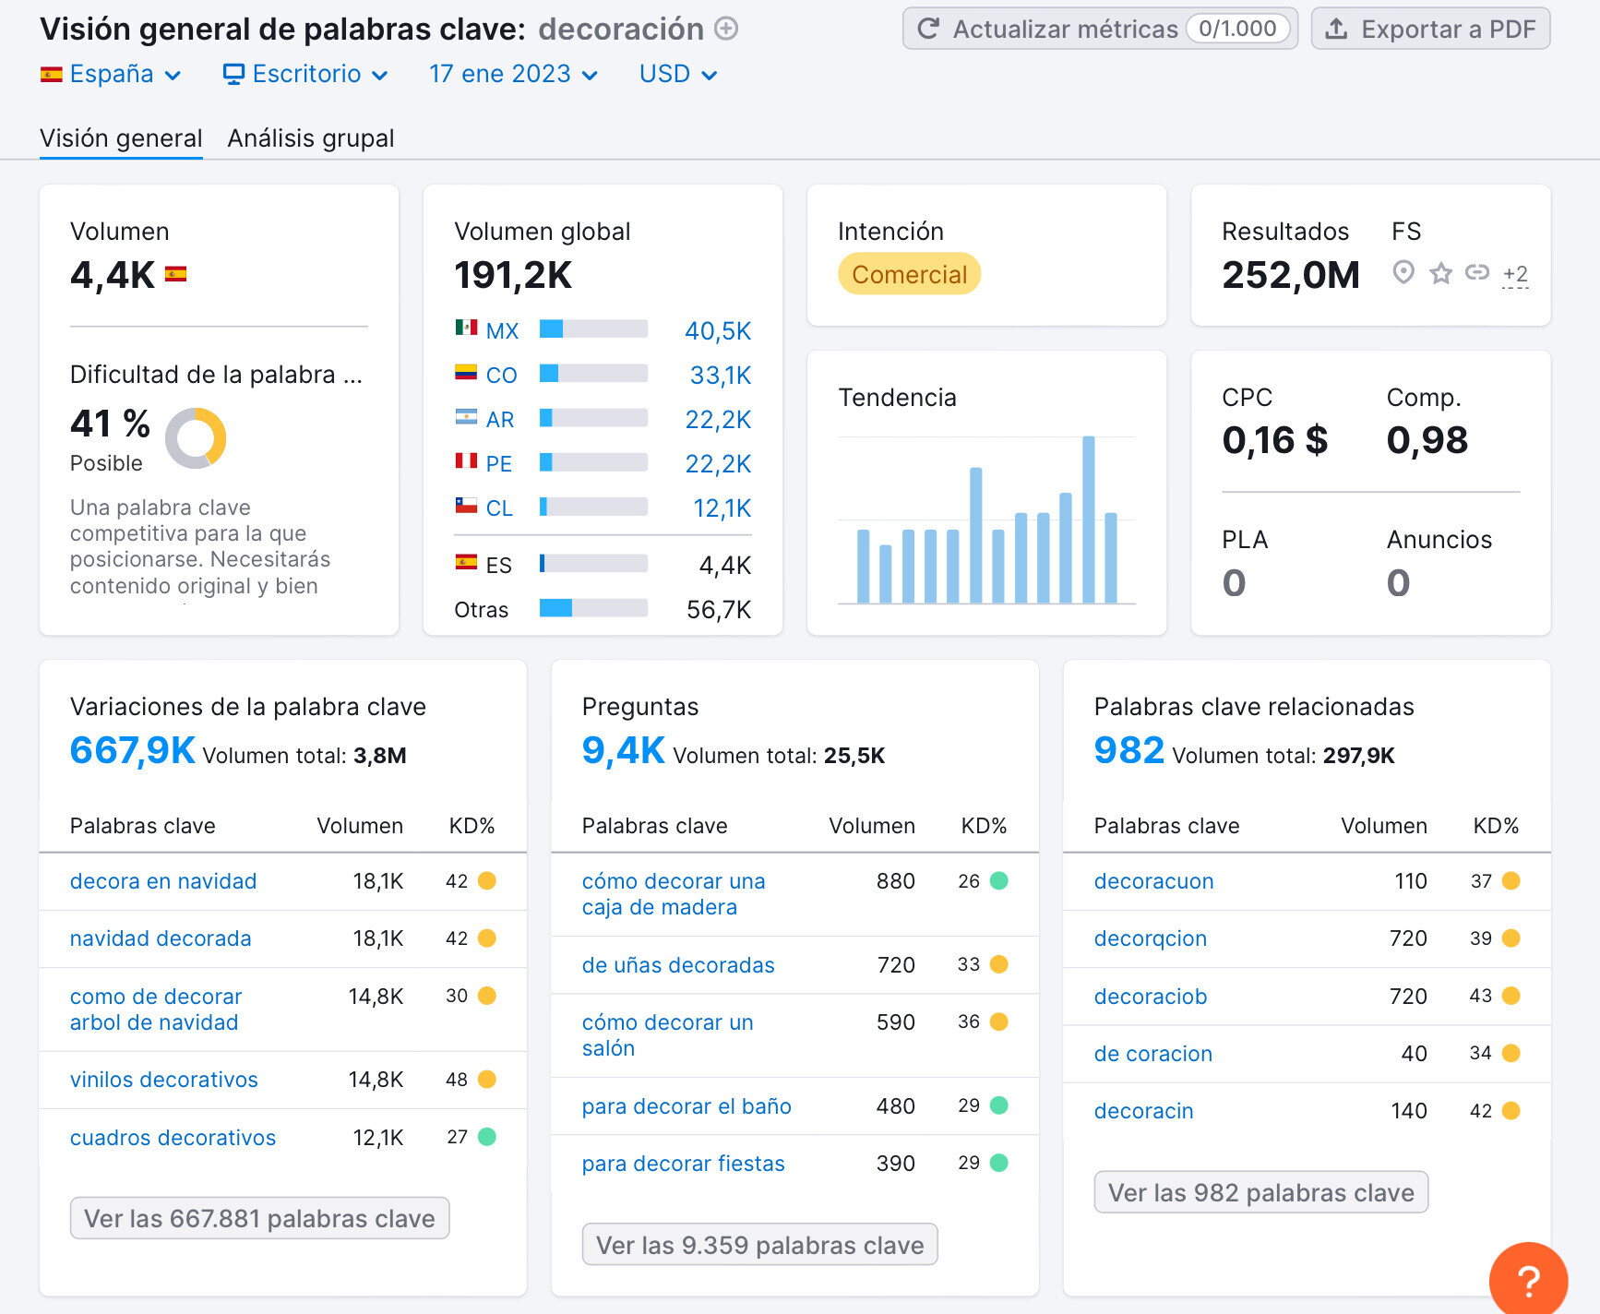Click the 982 related keywords count
The width and height of the screenshot is (1600, 1314).
pyautogui.click(x=1128, y=750)
